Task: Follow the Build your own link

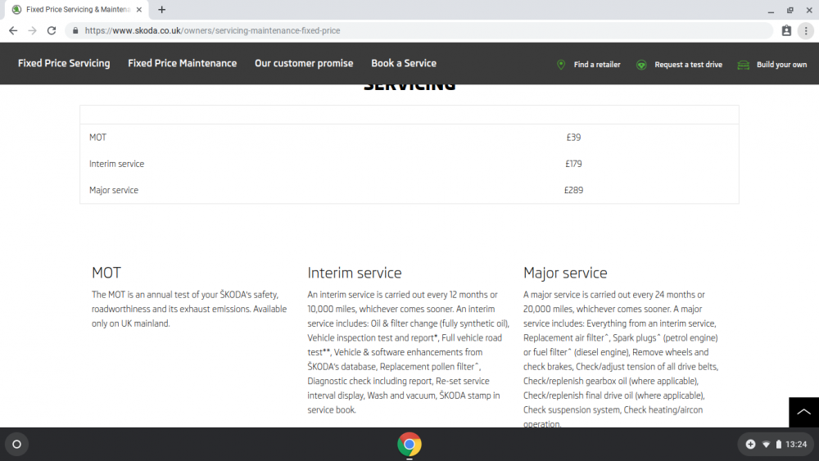Action: (x=781, y=65)
